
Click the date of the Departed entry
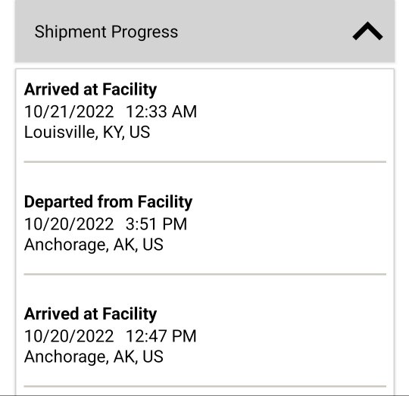pos(69,224)
